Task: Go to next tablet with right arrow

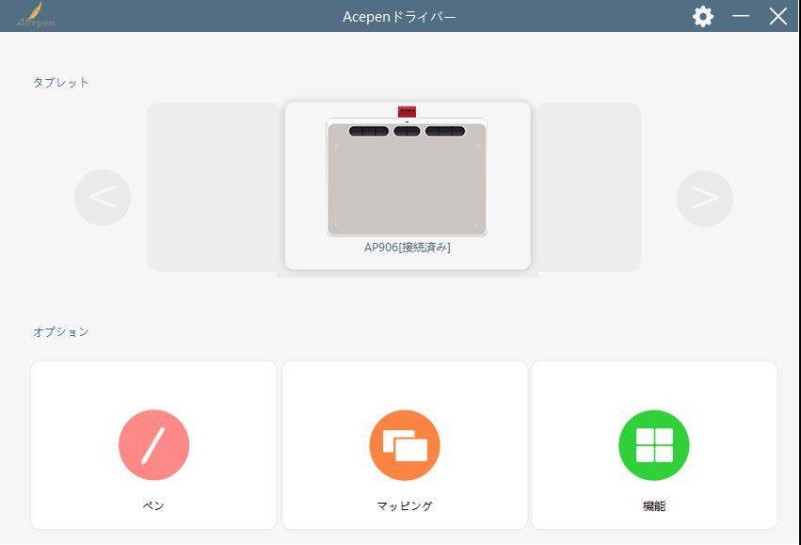Action: (705, 199)
